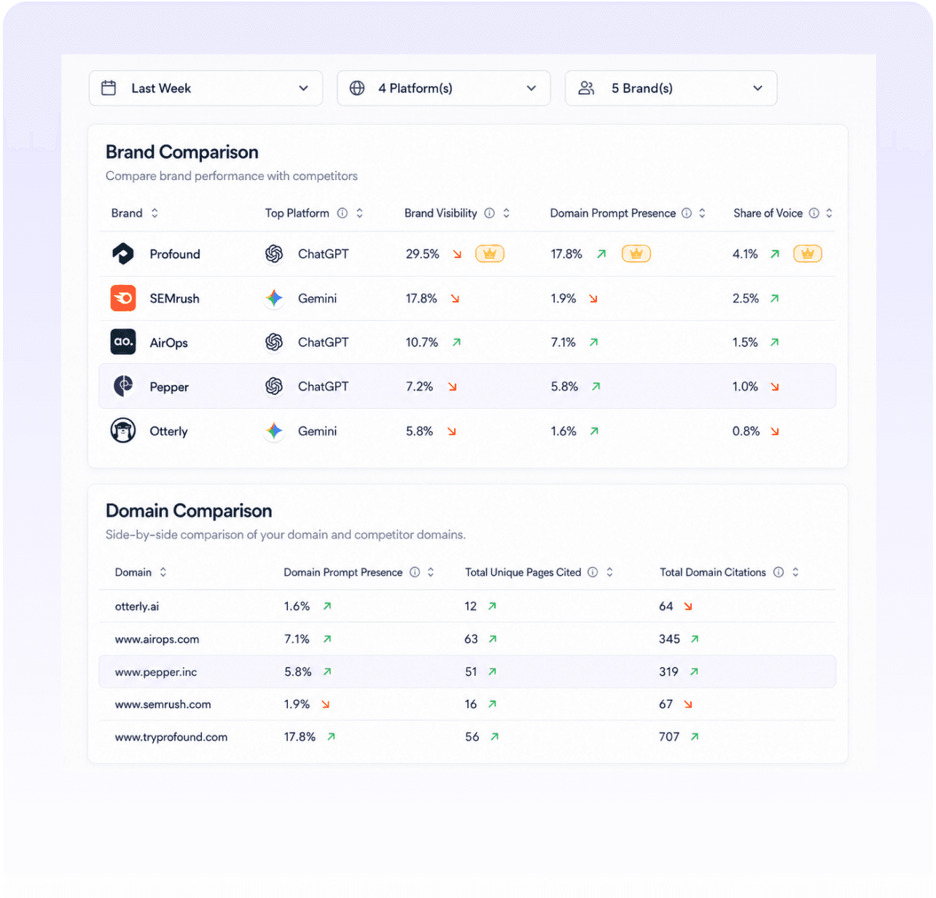Click Gemini icon in SEMrush row

274,298
